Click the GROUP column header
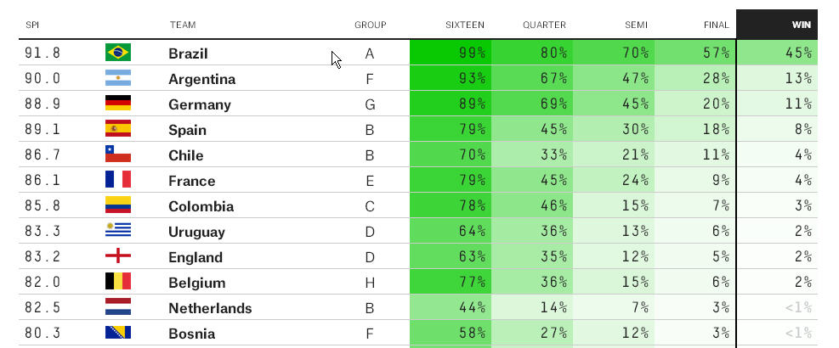Viewport: 839px width, 348px height. click(x=371, y=25)
